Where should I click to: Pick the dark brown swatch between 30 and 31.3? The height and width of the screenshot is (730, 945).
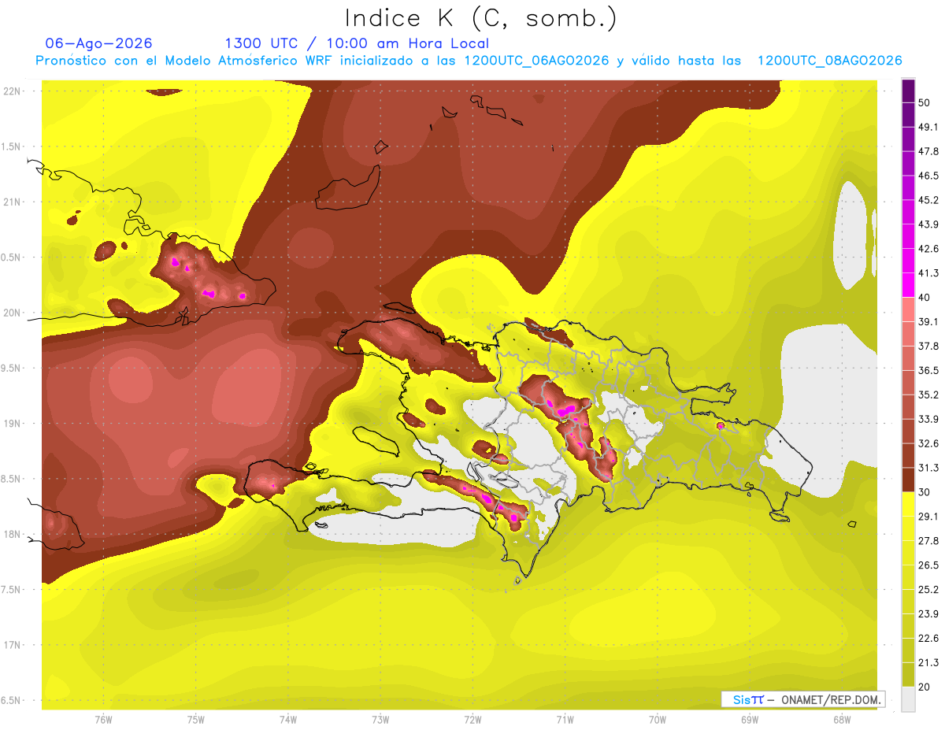pyautogui.click(x=909, y=480)
